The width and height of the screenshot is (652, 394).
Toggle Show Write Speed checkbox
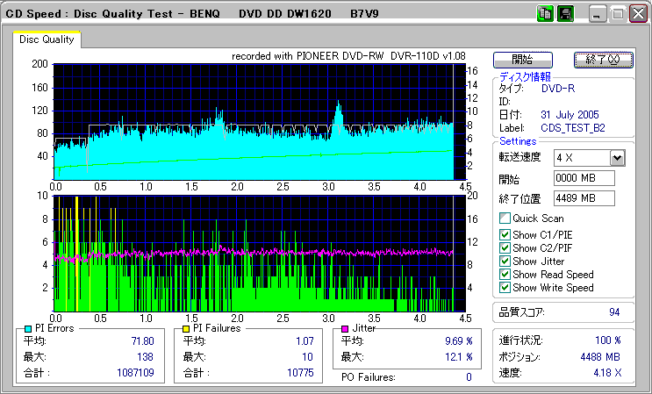[505, 288]
